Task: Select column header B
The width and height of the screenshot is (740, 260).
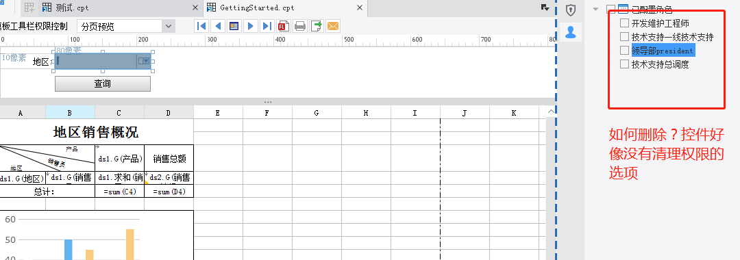Action: click(70, 112)
